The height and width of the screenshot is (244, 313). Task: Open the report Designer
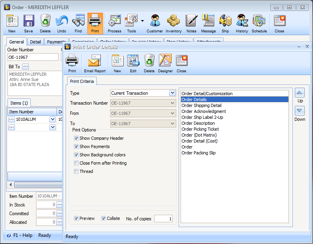[x=165, y=63]
